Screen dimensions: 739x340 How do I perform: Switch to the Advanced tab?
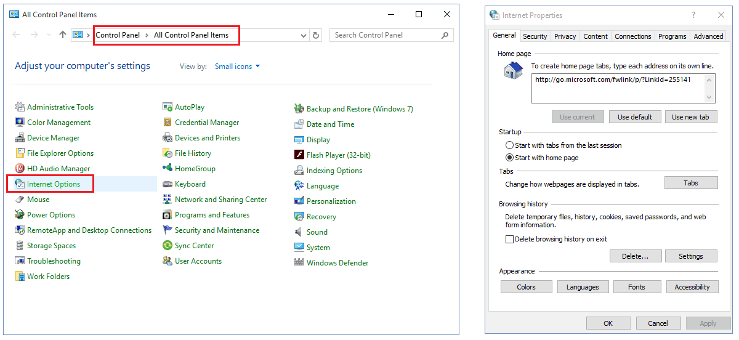709,36
